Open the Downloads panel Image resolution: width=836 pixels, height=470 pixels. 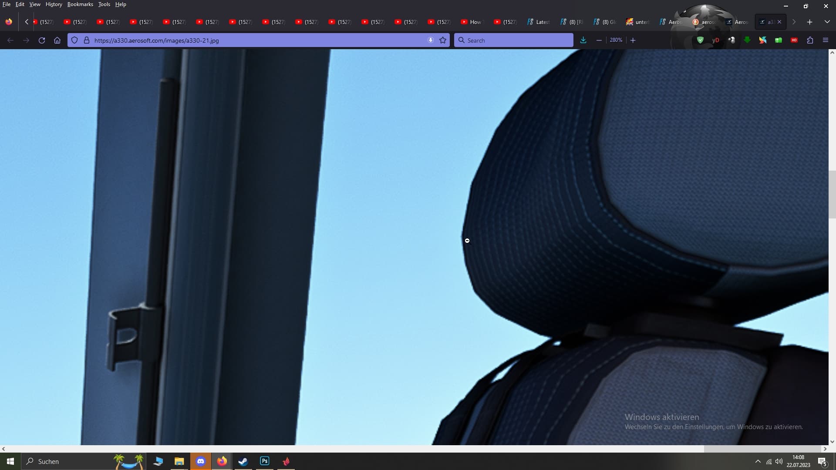pyautogui.click(x=583, y=40)
